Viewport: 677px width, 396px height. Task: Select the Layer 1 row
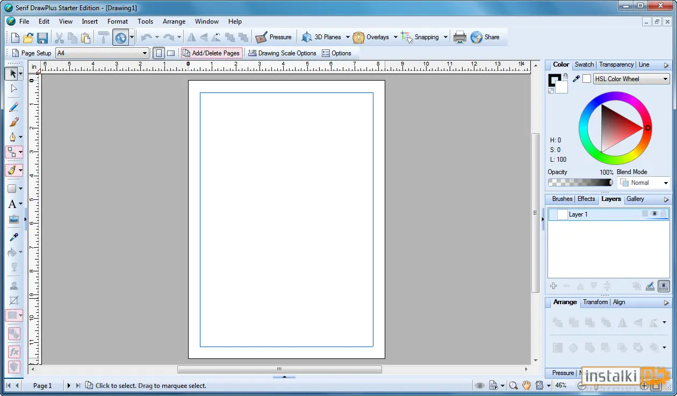pos(609,214)
